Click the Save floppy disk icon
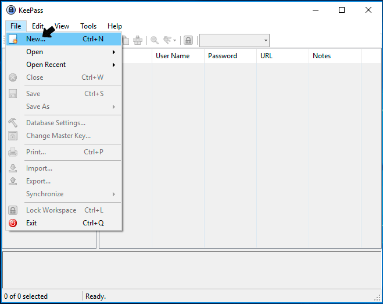 click(13, 94)
